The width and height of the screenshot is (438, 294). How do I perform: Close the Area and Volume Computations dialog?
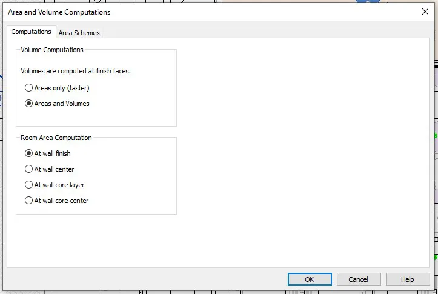pos(425,12)
